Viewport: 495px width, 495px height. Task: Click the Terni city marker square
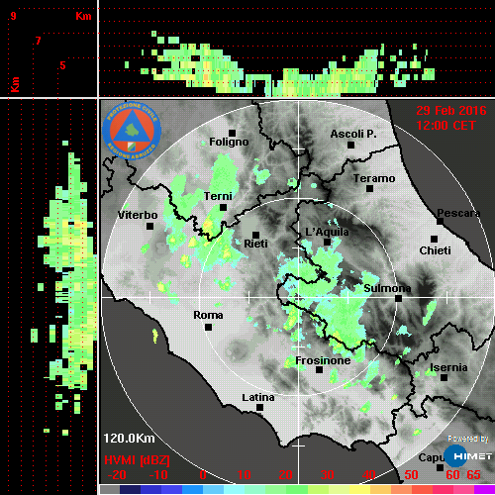pos(223,207)
